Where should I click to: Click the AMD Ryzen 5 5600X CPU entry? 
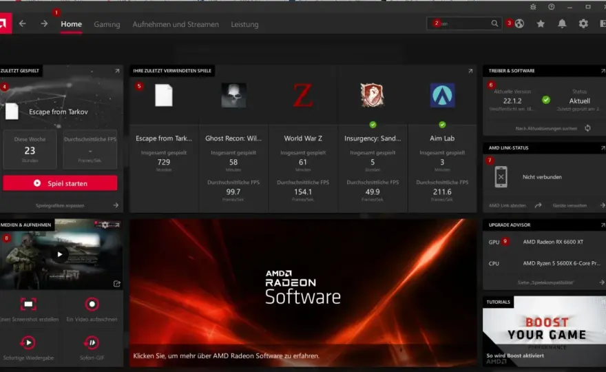561,263
